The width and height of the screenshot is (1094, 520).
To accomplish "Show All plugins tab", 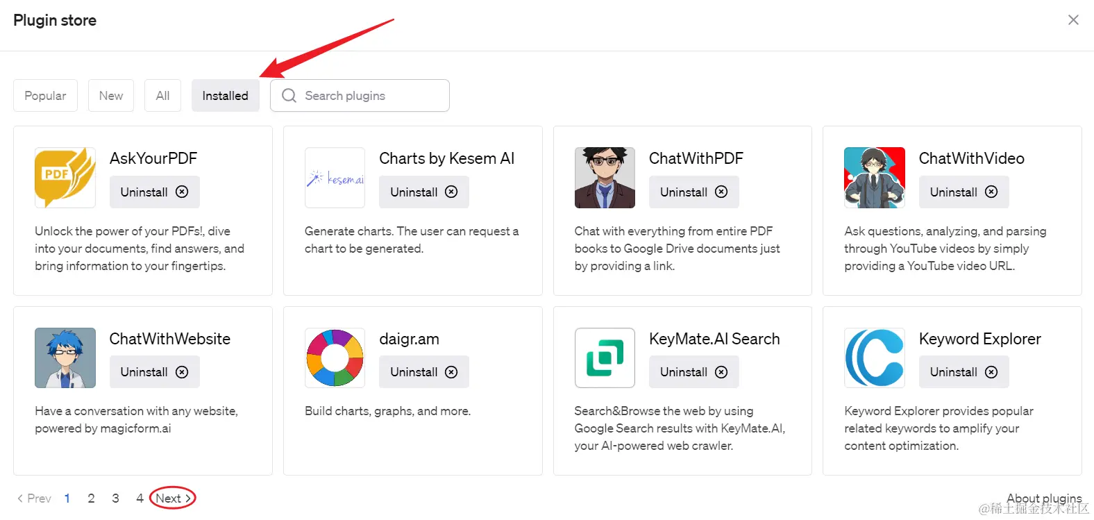I will click(x=162, y=95).
